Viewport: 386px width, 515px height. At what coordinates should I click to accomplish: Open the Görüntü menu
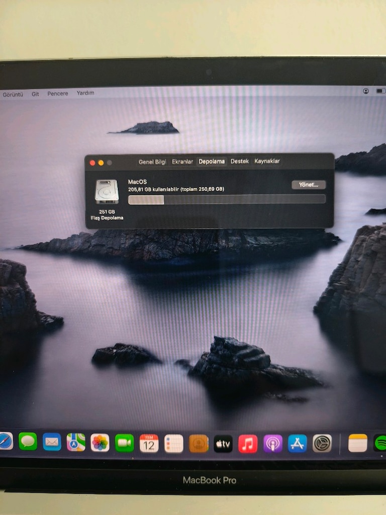pyautogui.click(x=13, y=95)
